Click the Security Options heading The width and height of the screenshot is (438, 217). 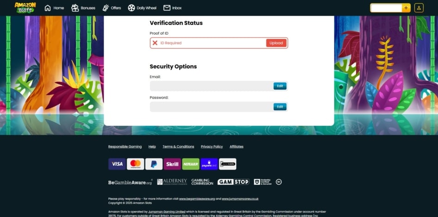point(173,67)
